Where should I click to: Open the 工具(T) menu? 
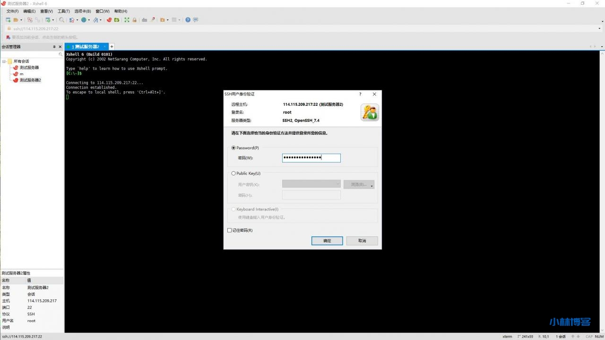(63, 11)
